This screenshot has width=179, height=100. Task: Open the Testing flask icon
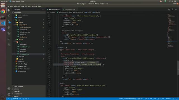coord(9,45)
